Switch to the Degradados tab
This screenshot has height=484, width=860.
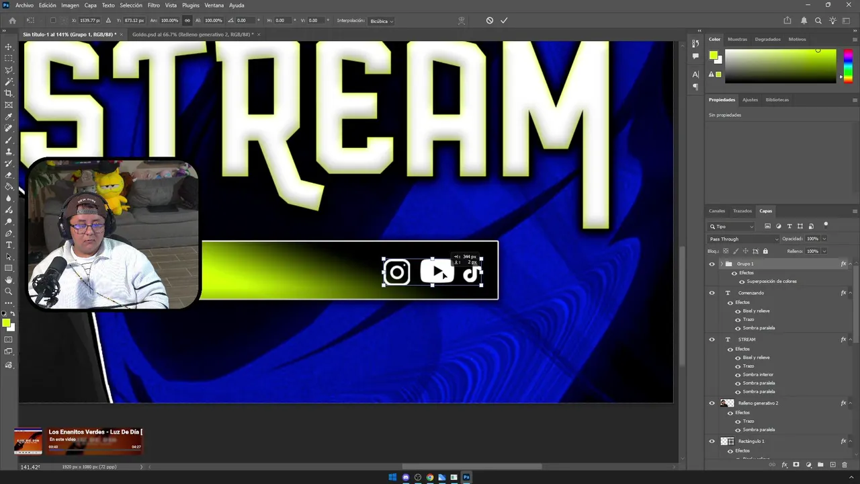tap(767, 40)
